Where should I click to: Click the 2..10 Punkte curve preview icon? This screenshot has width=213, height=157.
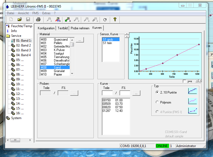point(192,91)
